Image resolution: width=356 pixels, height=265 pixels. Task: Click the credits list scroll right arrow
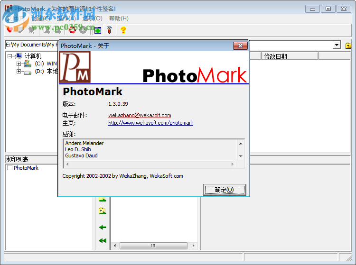pyautogui.click(x=233, y=164)
